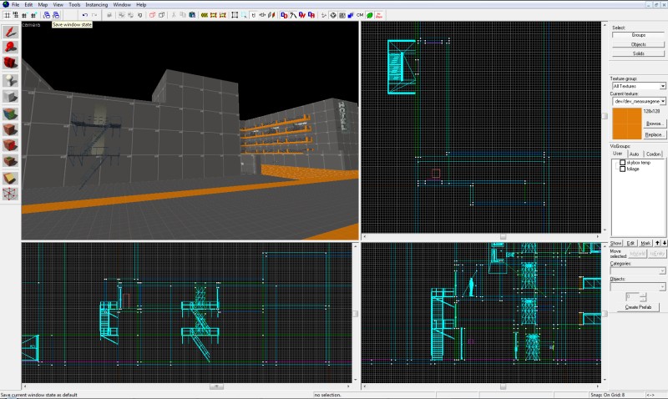The width and height of the screenshot is (668, 399).
Task: Click the orange current texture swatch
Action: (627, 124)
